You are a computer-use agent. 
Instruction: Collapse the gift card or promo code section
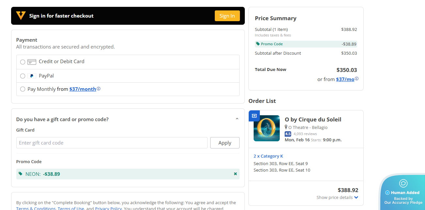[237, 119]
